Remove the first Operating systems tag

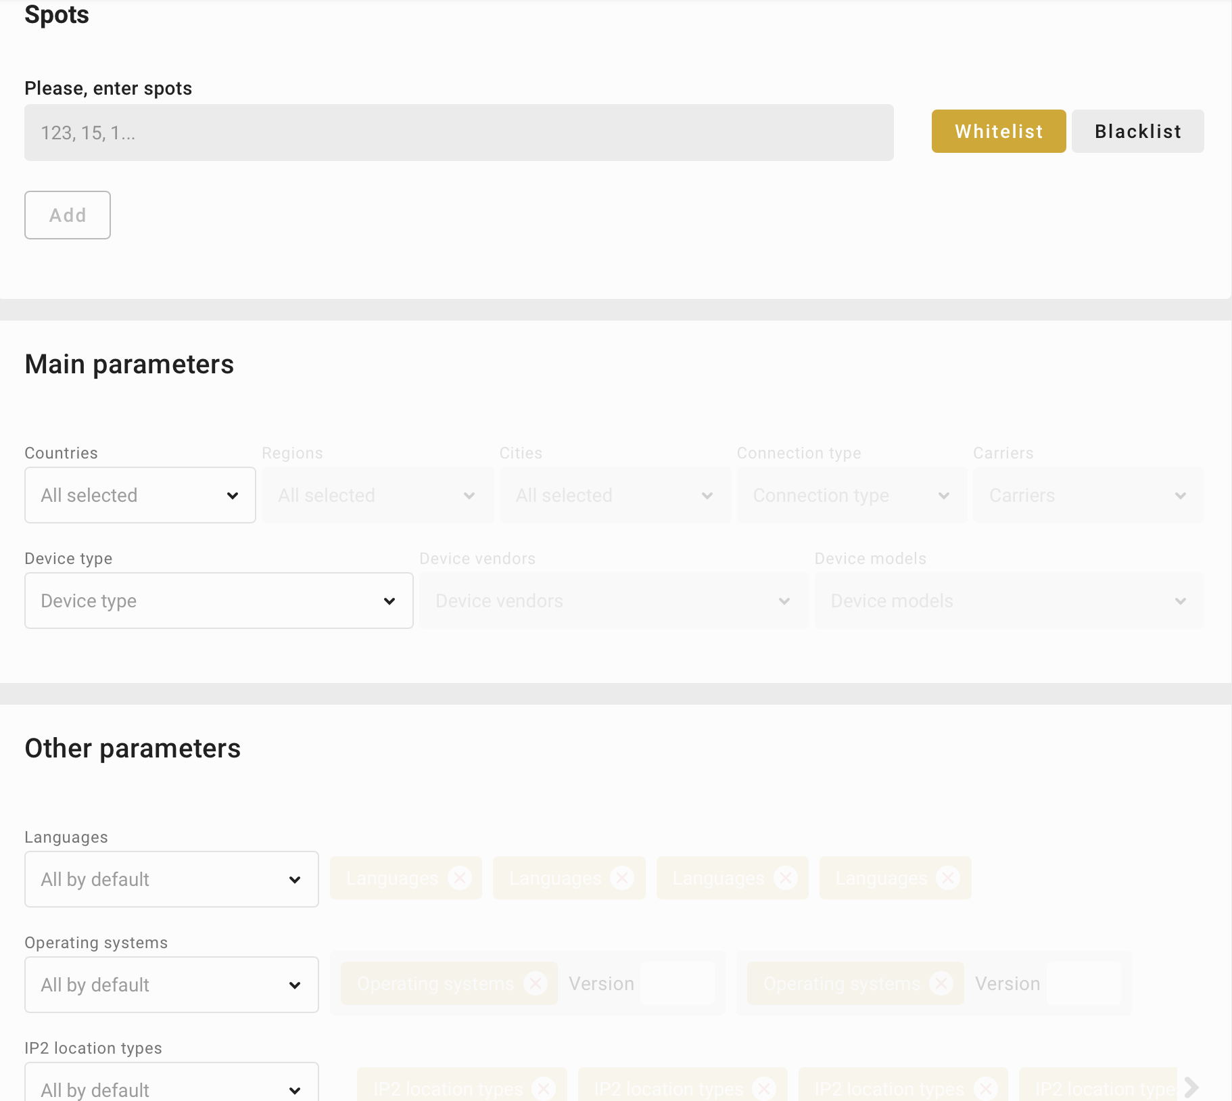click(x=536, y=983)
